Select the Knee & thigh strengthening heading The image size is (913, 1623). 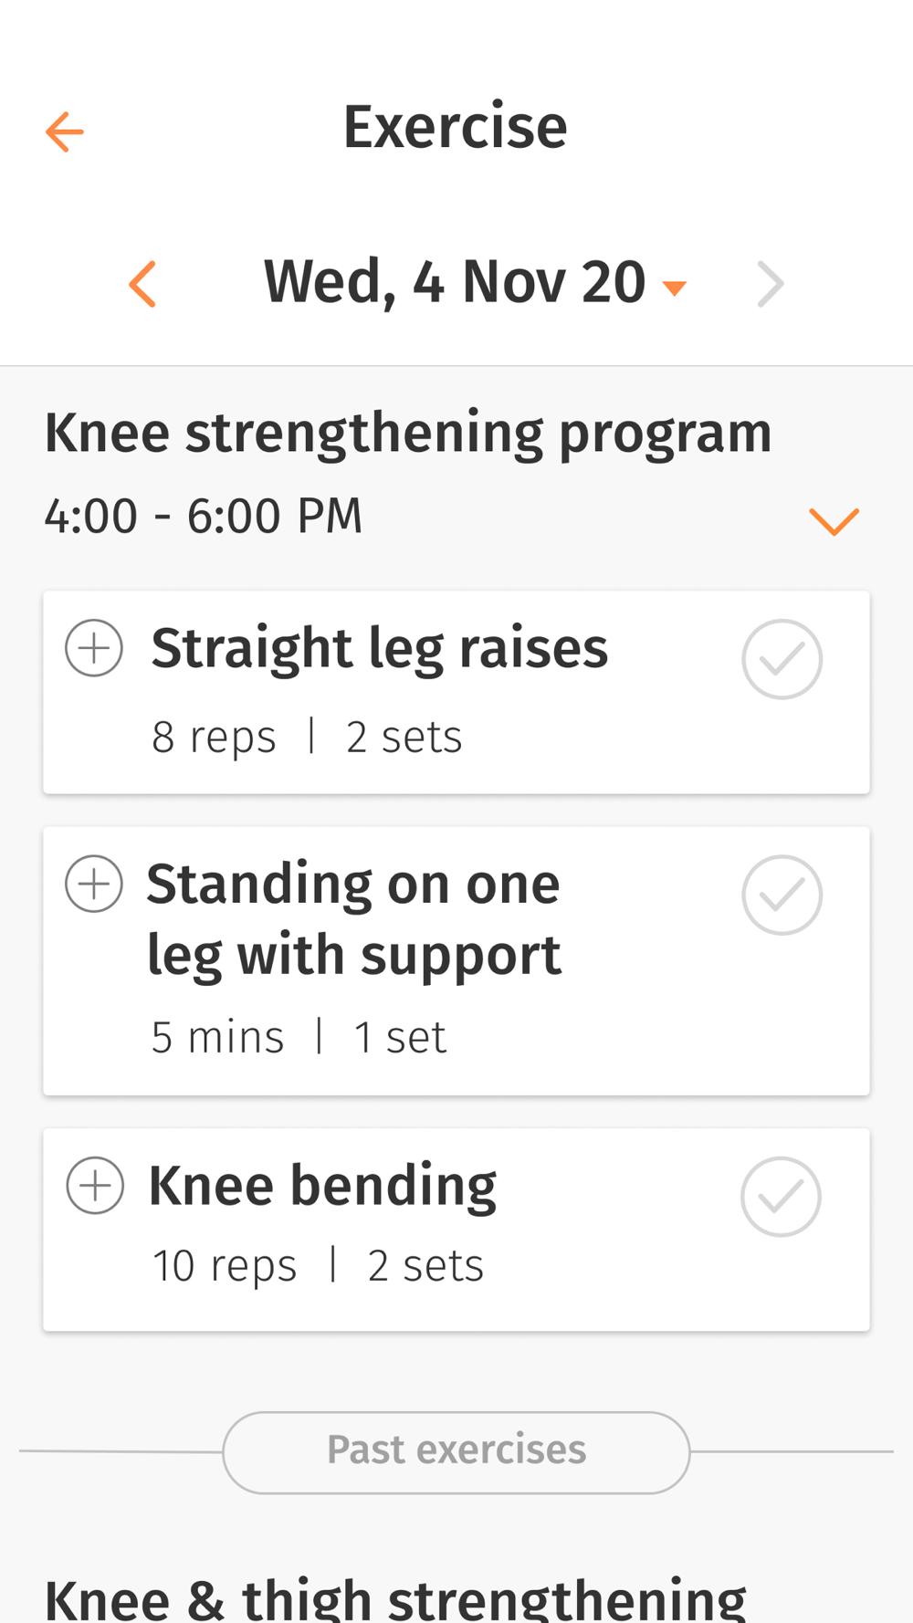click(x=395, y=1599)
